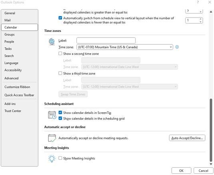The height and width of the screenshot is (175, 214).
Task: Enable Show a second time zone
Action: pos(60,54)
